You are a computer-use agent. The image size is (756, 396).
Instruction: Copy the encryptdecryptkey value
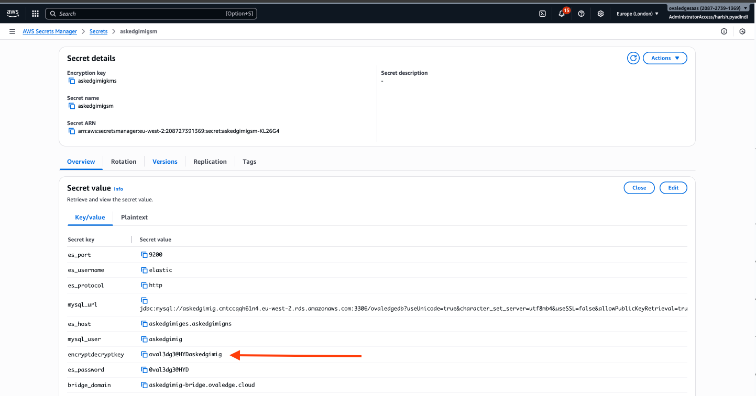(x=144, y=355)
